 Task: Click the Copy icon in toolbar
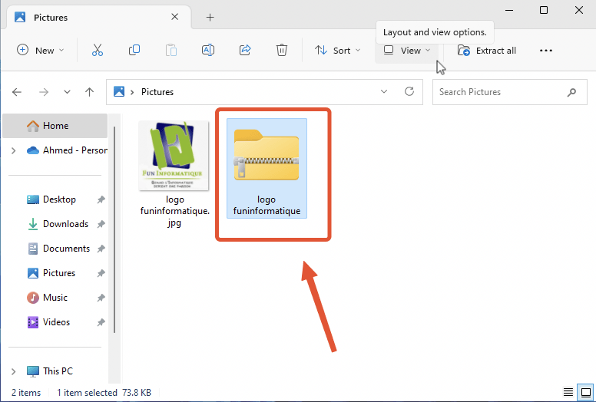pyautogui.click(x=134, y=51)
